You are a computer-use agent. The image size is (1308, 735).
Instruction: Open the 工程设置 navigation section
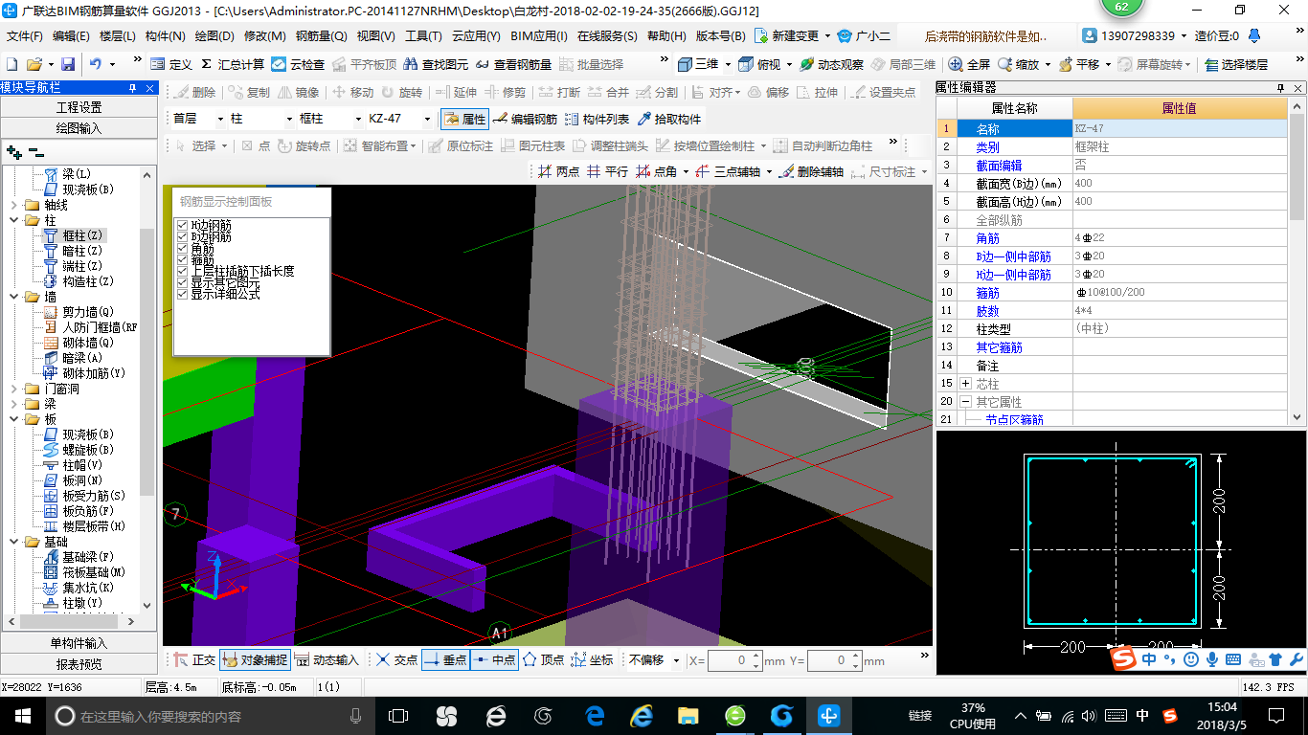(79, 107)
